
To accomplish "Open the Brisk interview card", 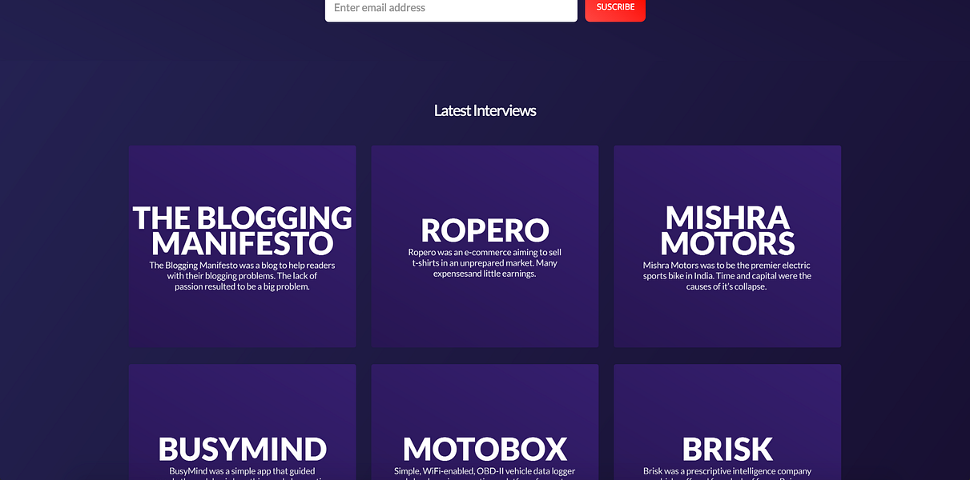I will point(727,422).
